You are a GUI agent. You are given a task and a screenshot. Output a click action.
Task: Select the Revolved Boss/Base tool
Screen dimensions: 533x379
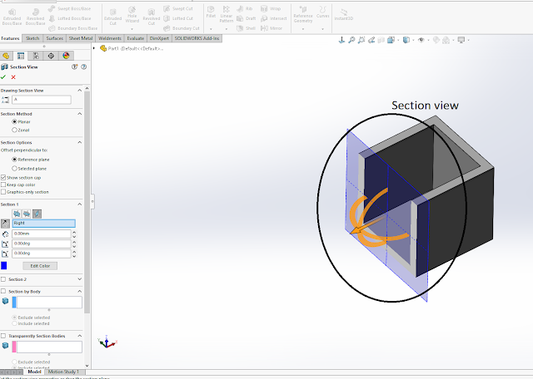coord(35,17)
